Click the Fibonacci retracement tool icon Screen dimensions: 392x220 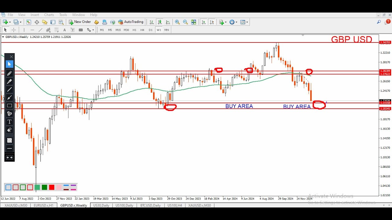56,30
